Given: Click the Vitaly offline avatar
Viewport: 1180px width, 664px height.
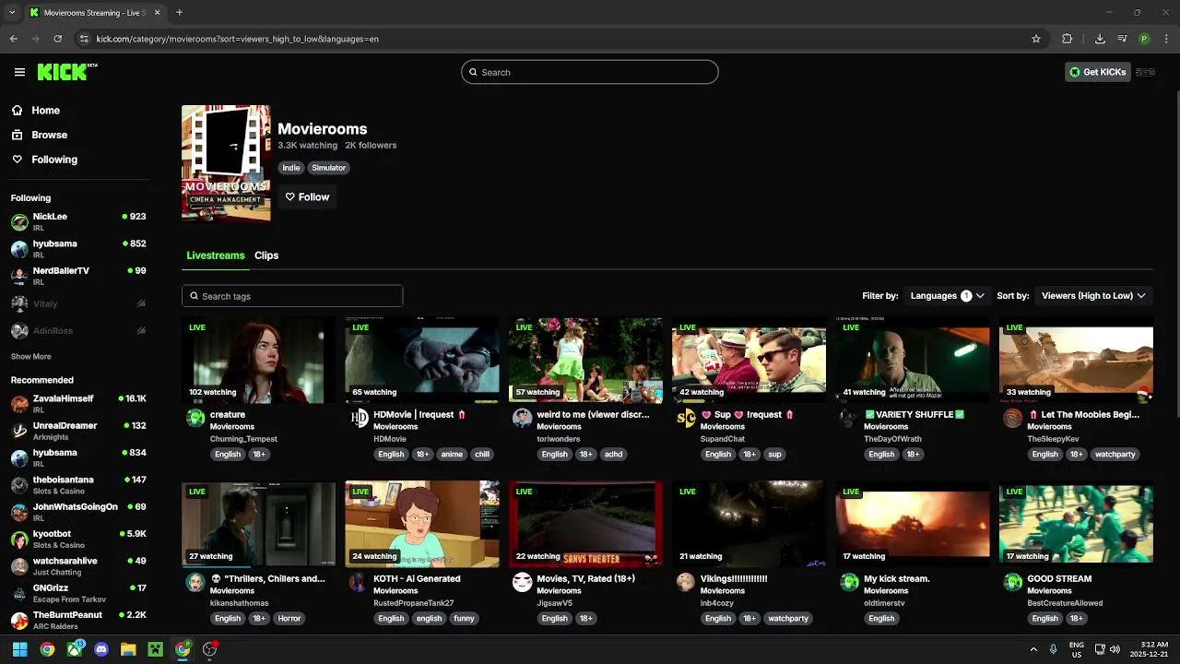Looking at the screenshot, I should click(19, 303).
